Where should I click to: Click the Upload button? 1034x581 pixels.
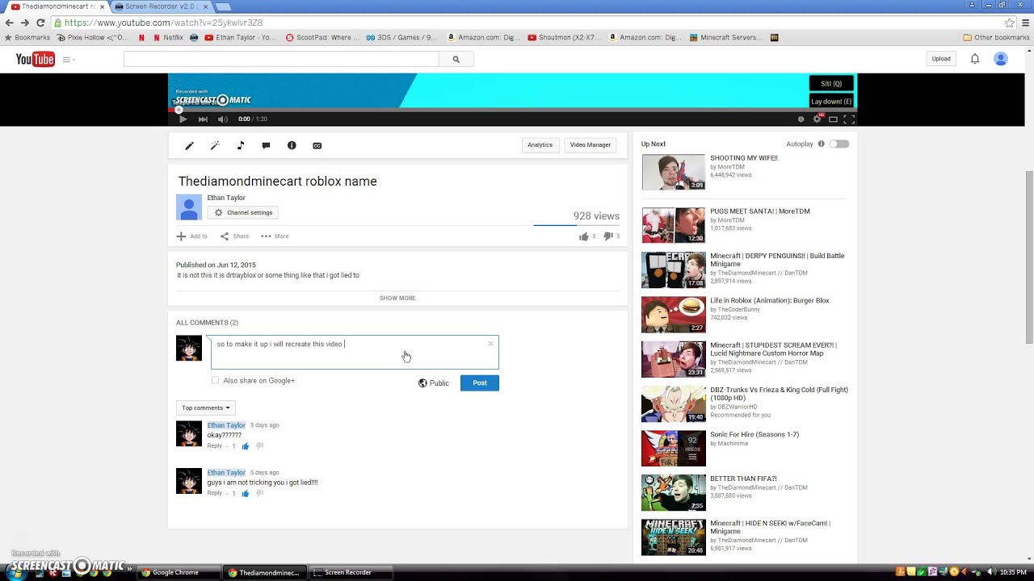click(x=941, y=59)
